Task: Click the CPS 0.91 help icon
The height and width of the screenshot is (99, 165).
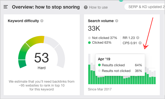Action: [x=140, y=43]
